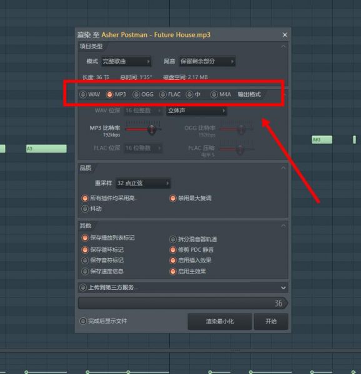Click the 总时间 1'35" text
The image size is (361, 374).
[136, 77]
